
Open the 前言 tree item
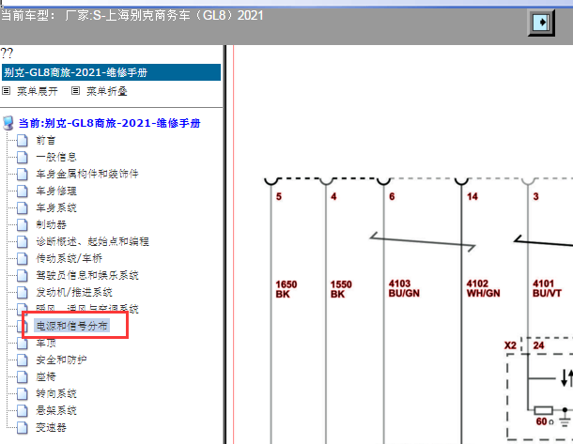tap(46, 140)
